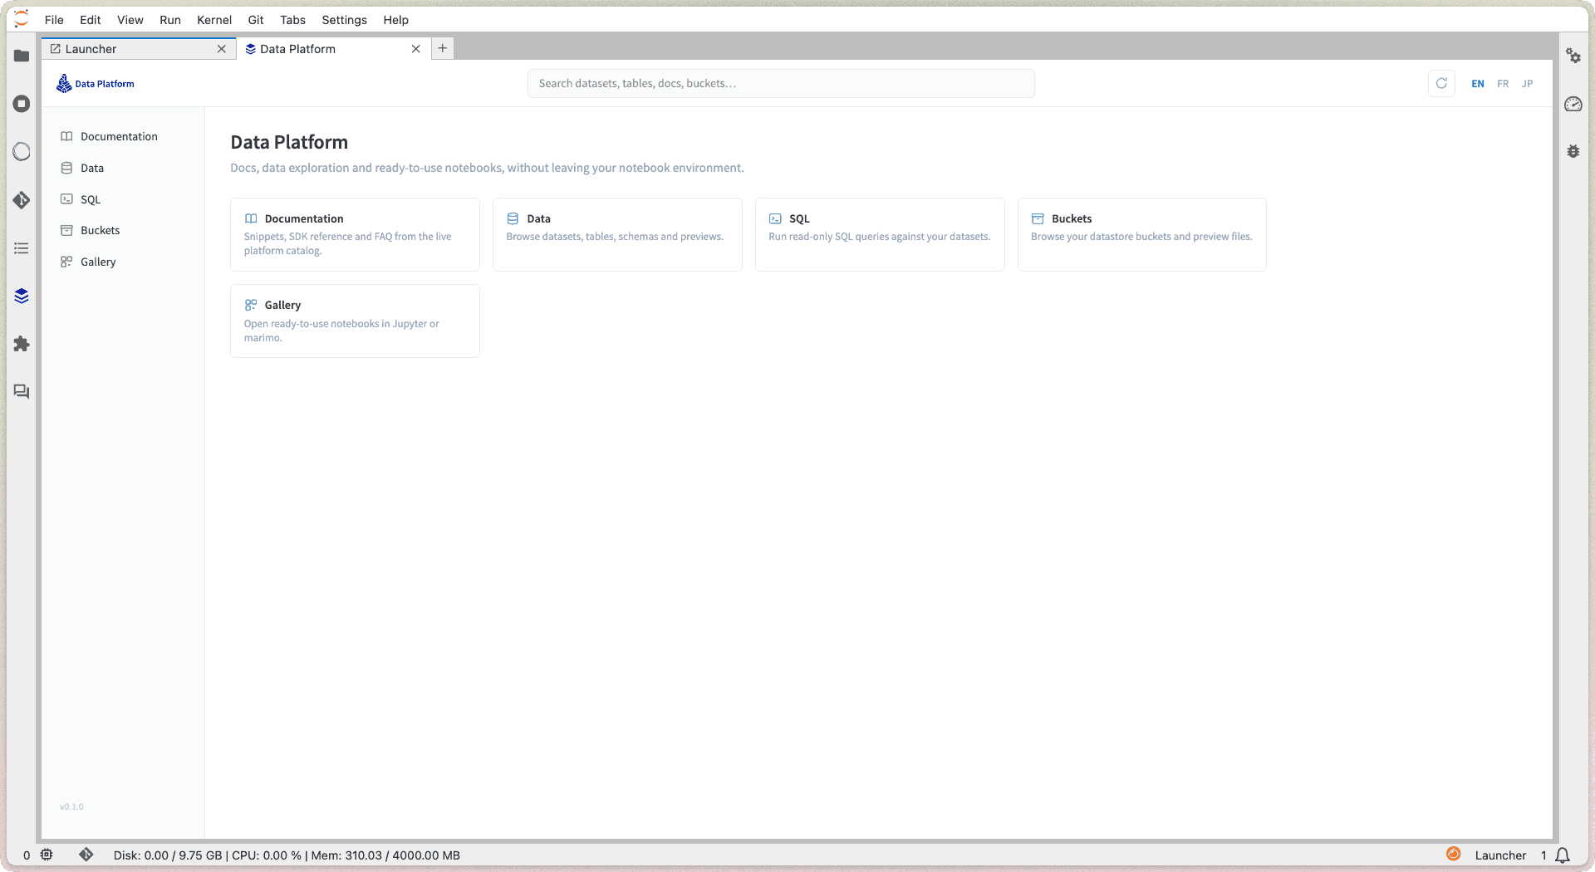
Task: Open the File Browser folder icon
Action: click(22, 56)
